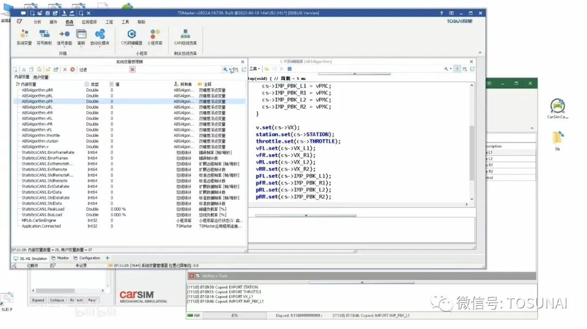Image resolution: width=587 pixels, height=329 pixels.
Task: Toggle the Active = True checkbox
Action: point(198,276)
